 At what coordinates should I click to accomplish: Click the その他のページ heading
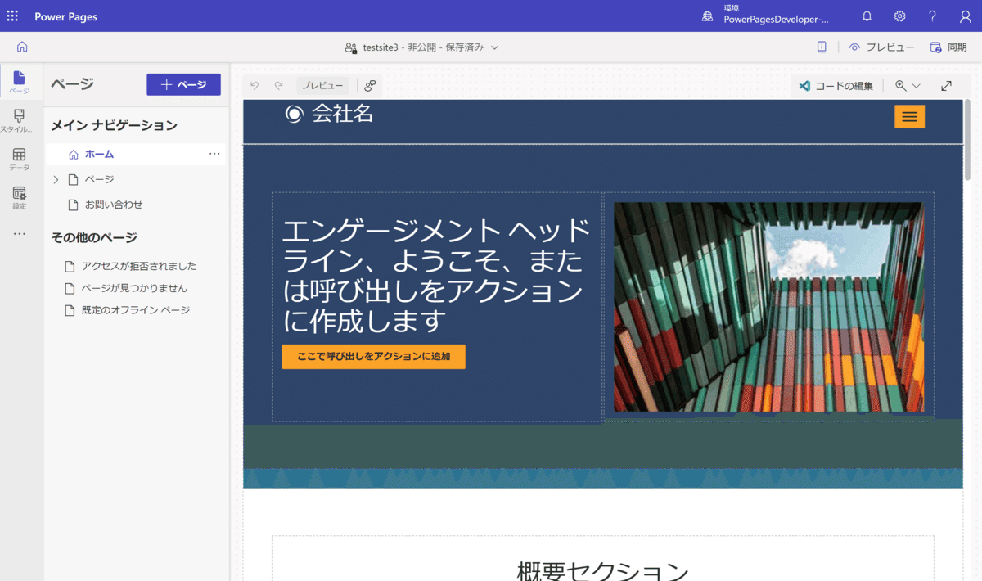pos(93,237)
